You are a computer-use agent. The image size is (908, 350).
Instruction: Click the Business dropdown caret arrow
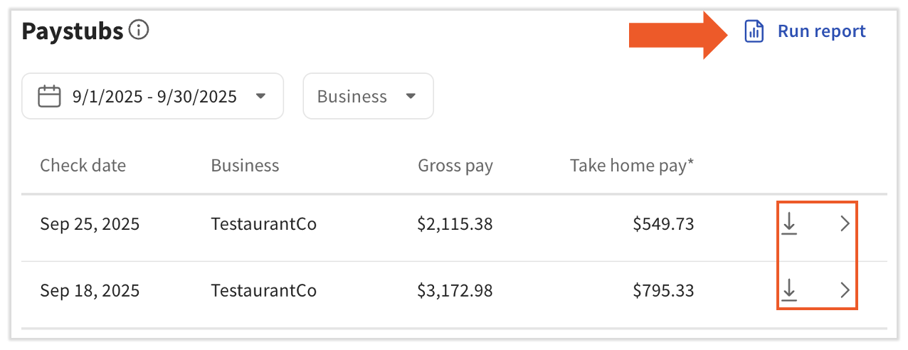point(411,96)
